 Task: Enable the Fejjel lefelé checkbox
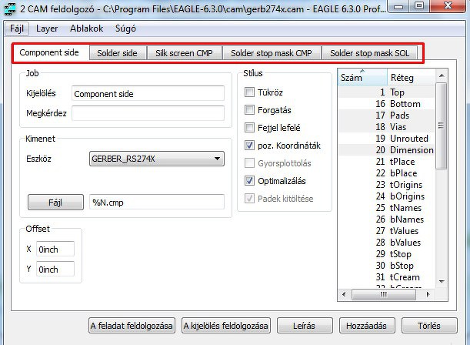click(249, 128)
